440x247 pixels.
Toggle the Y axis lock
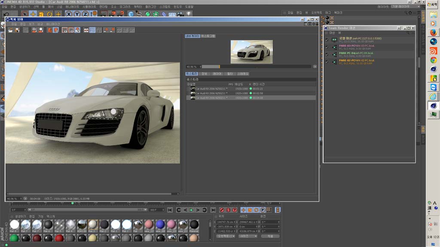pos(77,14)
